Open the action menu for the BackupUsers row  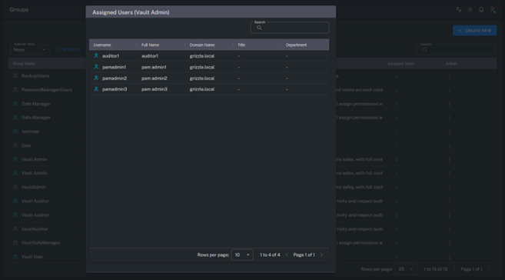pyautogui.click(x=450, y=76)
